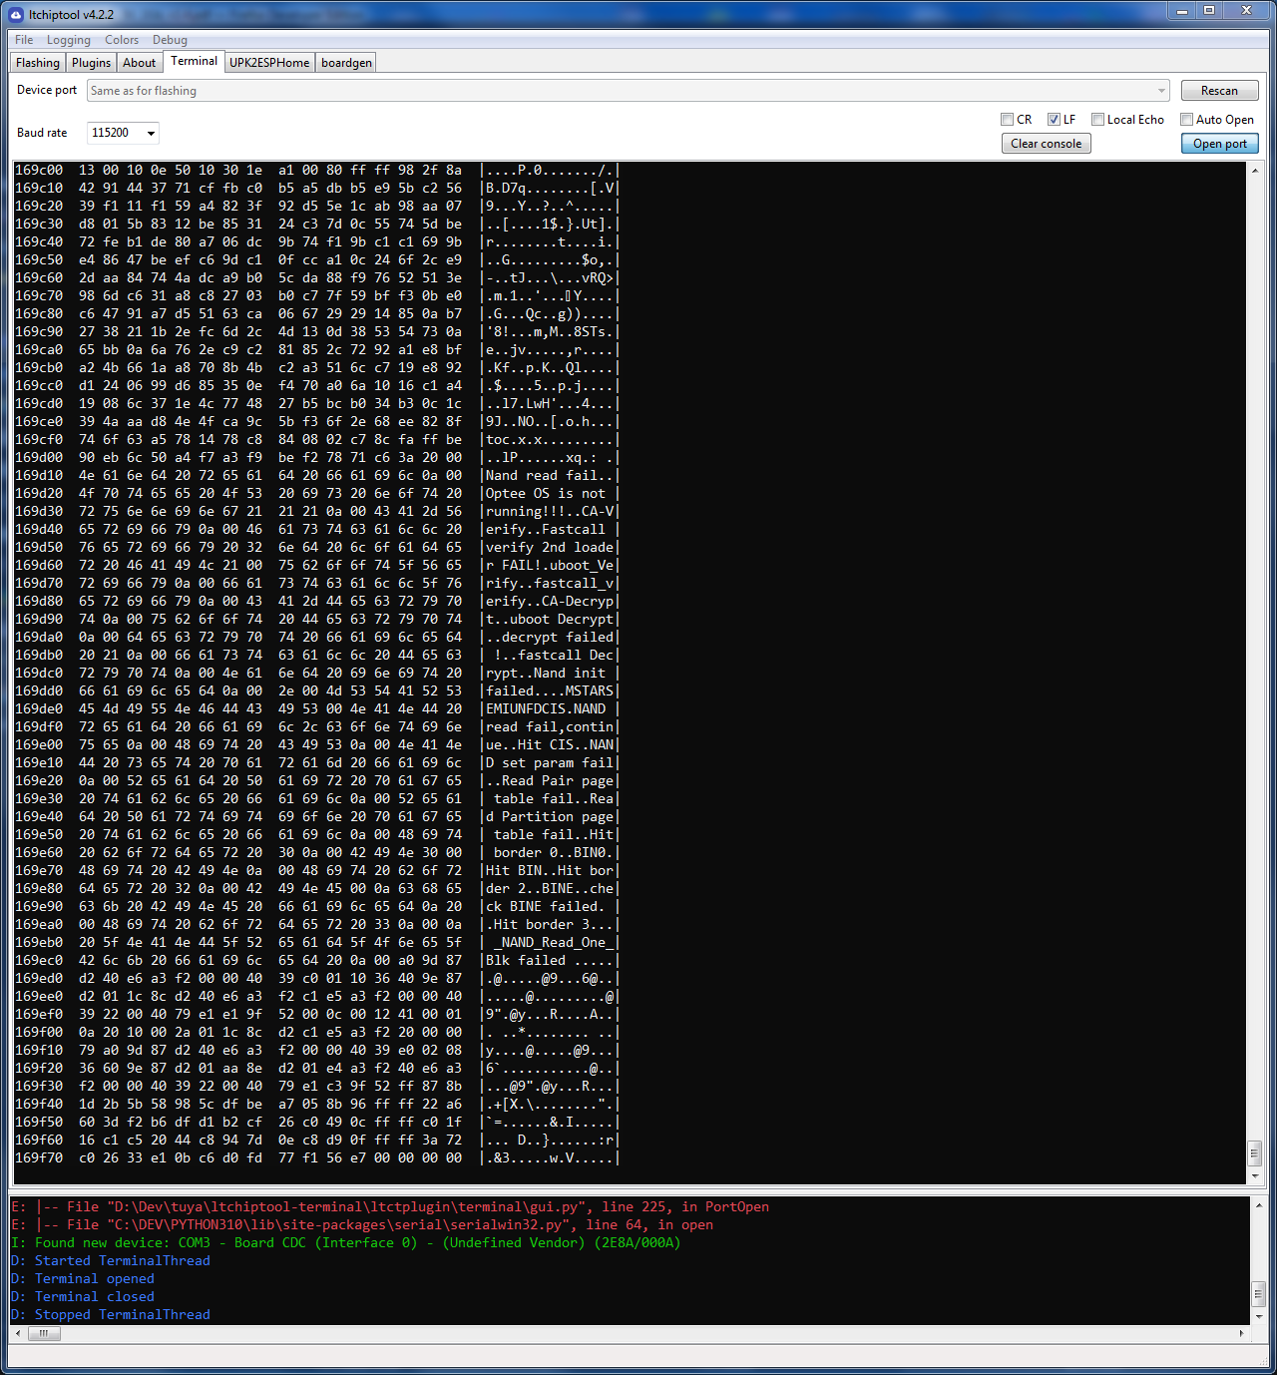Open the Debug menu
The image size is (1277, 1375).
tap(170, 40)
